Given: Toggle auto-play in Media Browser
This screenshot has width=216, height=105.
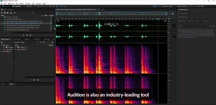Looking at the screenshot, I should 38,80.
